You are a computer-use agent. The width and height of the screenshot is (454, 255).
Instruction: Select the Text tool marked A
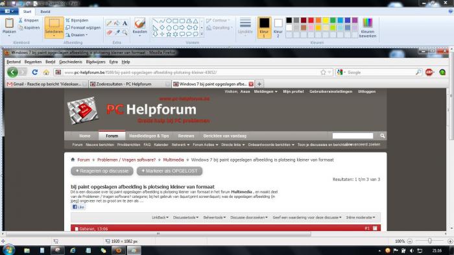pyautogui.click(x=125, y=23)
